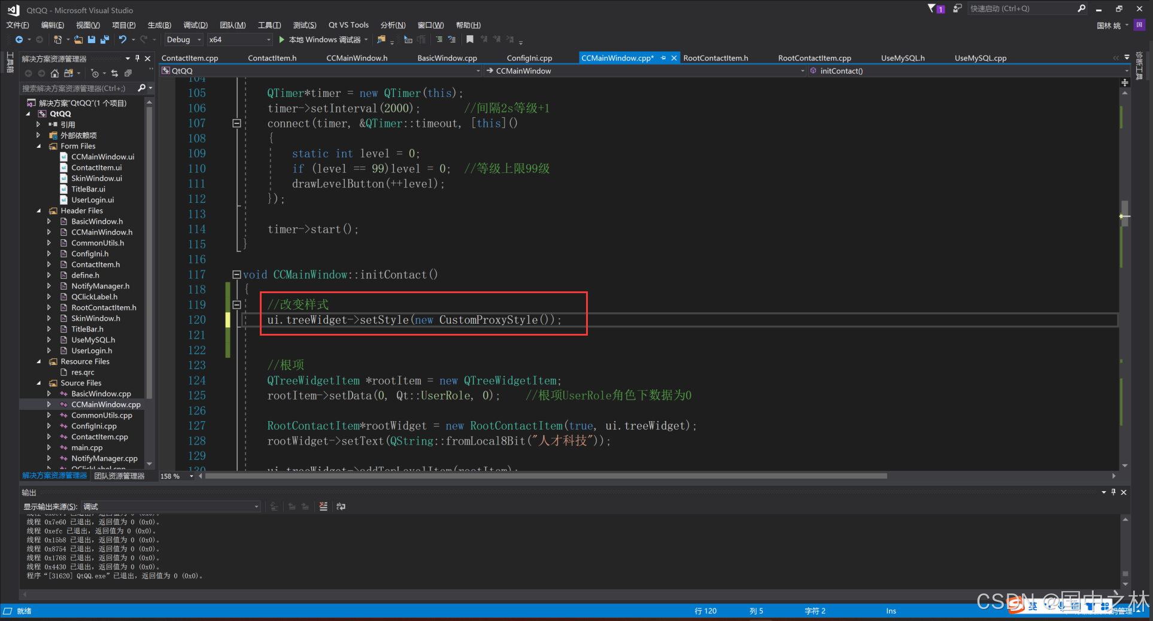Toggle auto-hide pin on Solution Explorer
This screenshot has height=621, width=1153.
click(x=137, y=59)
